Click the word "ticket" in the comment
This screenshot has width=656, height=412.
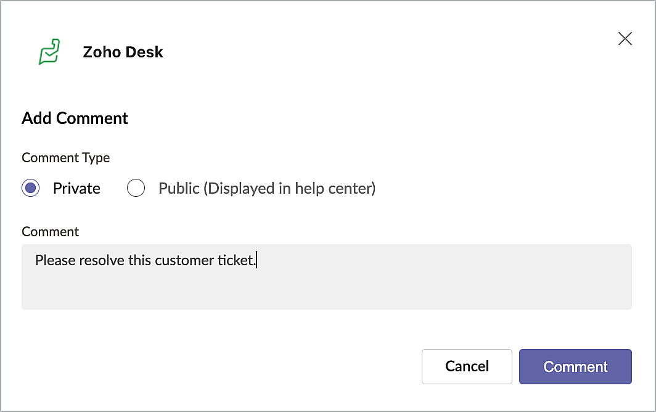point(234,260)
